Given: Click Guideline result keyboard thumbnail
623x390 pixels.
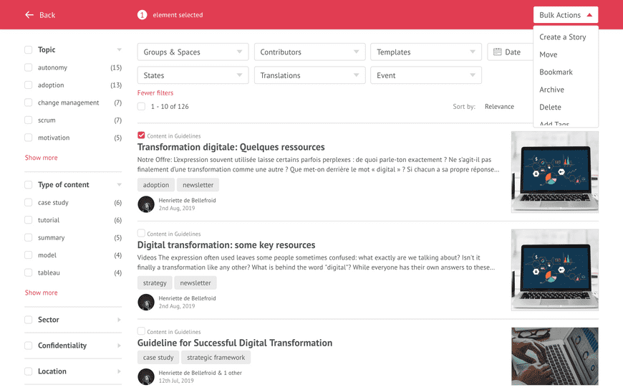Looking at the screenshot, I should pyautogui.click(x=555, y=356).
